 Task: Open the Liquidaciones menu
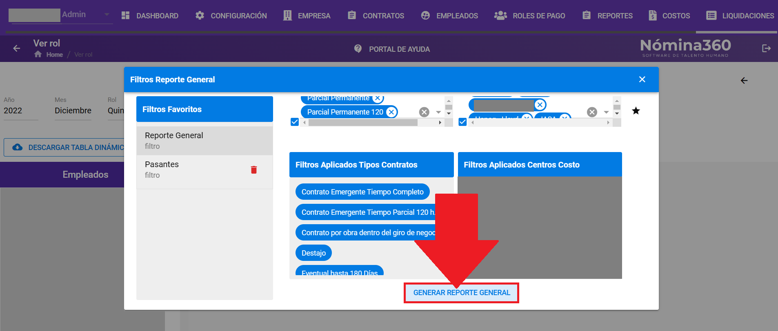pos(740,15)
